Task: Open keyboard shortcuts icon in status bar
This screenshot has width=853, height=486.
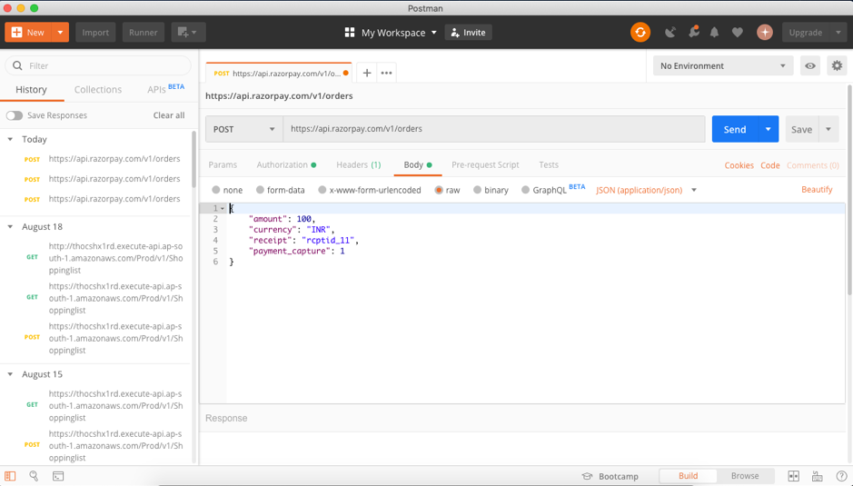Action: point(817,476)
